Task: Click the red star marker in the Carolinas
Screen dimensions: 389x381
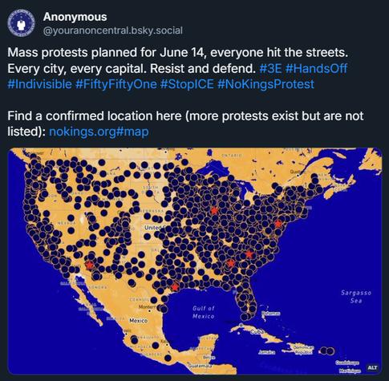Action: [x=249, y=254]
